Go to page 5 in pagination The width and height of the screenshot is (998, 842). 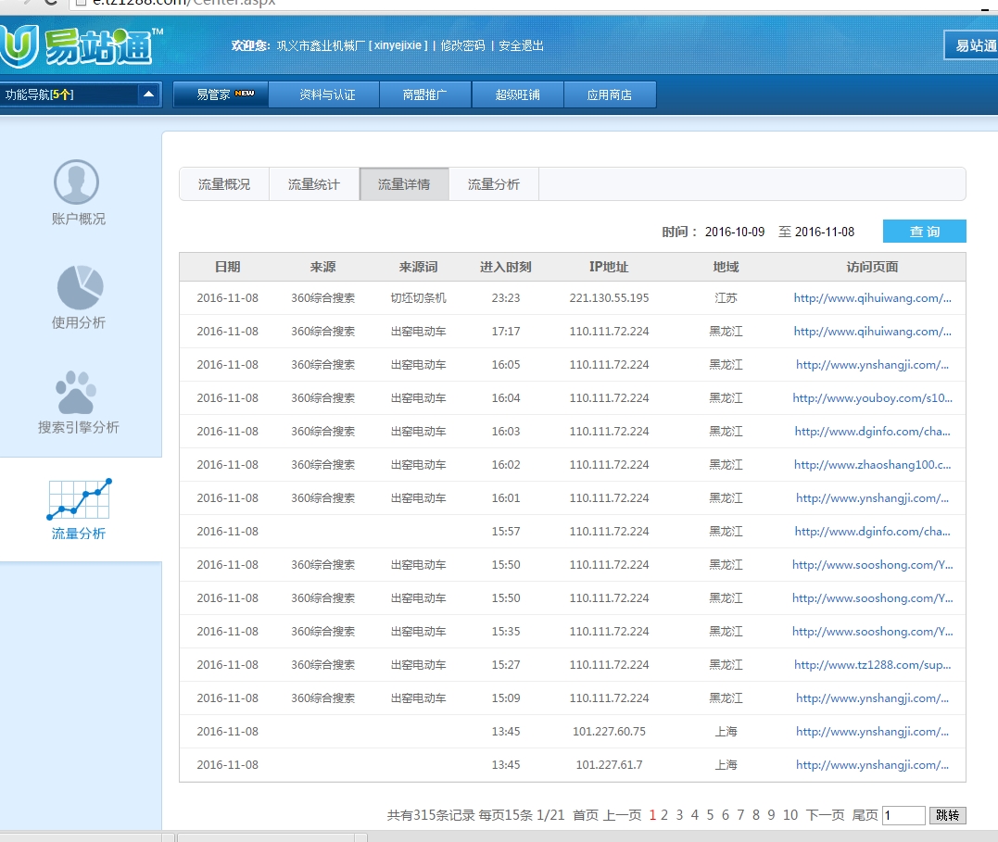(709, 814)
